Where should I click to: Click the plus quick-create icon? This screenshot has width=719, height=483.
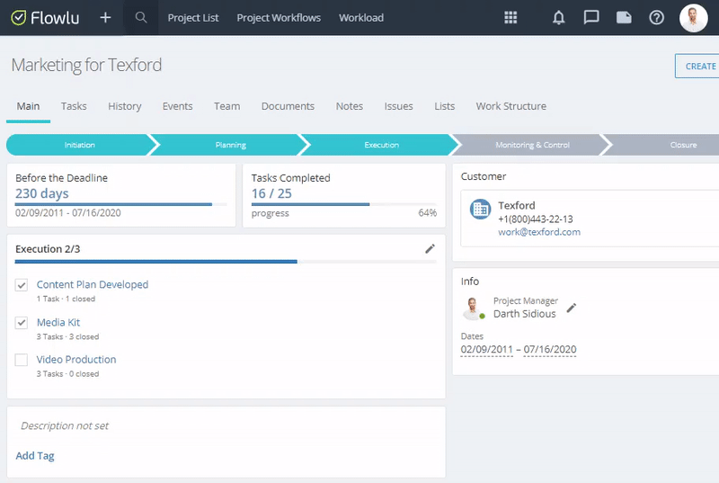coord(105,17)
